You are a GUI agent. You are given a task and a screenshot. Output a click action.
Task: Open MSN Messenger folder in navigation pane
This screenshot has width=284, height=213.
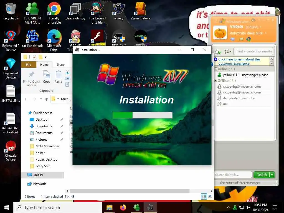(x=47, y=146)
